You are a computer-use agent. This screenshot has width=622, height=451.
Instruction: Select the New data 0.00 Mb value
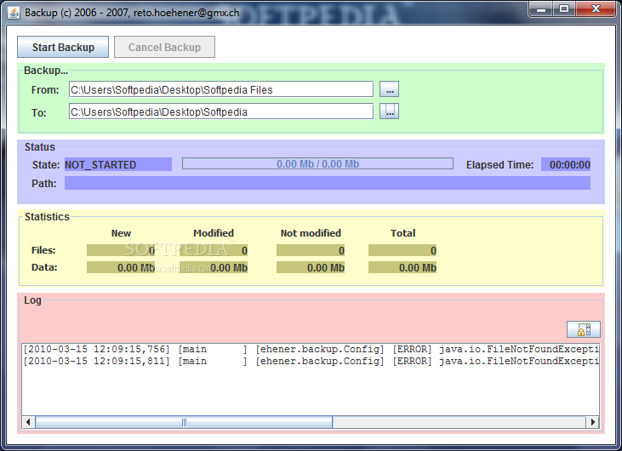(x=121, y=267)
